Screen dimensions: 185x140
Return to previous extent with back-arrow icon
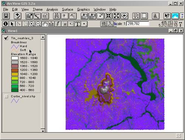(x=125, y=16)
